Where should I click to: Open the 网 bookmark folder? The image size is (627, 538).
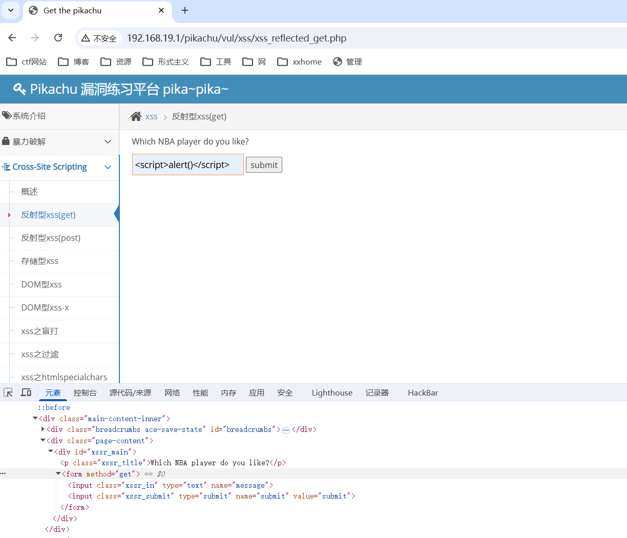[255, 61]
